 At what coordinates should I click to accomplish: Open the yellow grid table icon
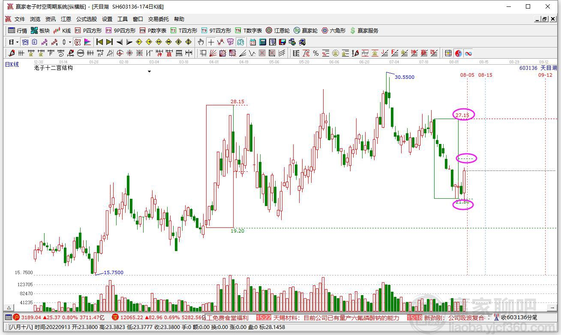tap(448, 53)
